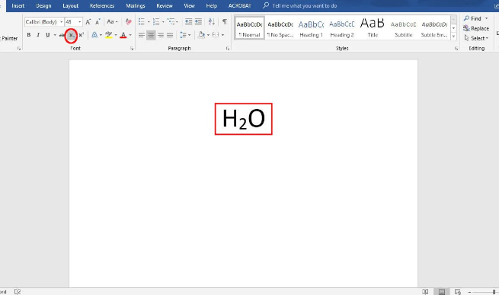This screenshot has height=295, width=499.
Task: Open the ACROBAT tab
Action: click(x=240, y=6)
